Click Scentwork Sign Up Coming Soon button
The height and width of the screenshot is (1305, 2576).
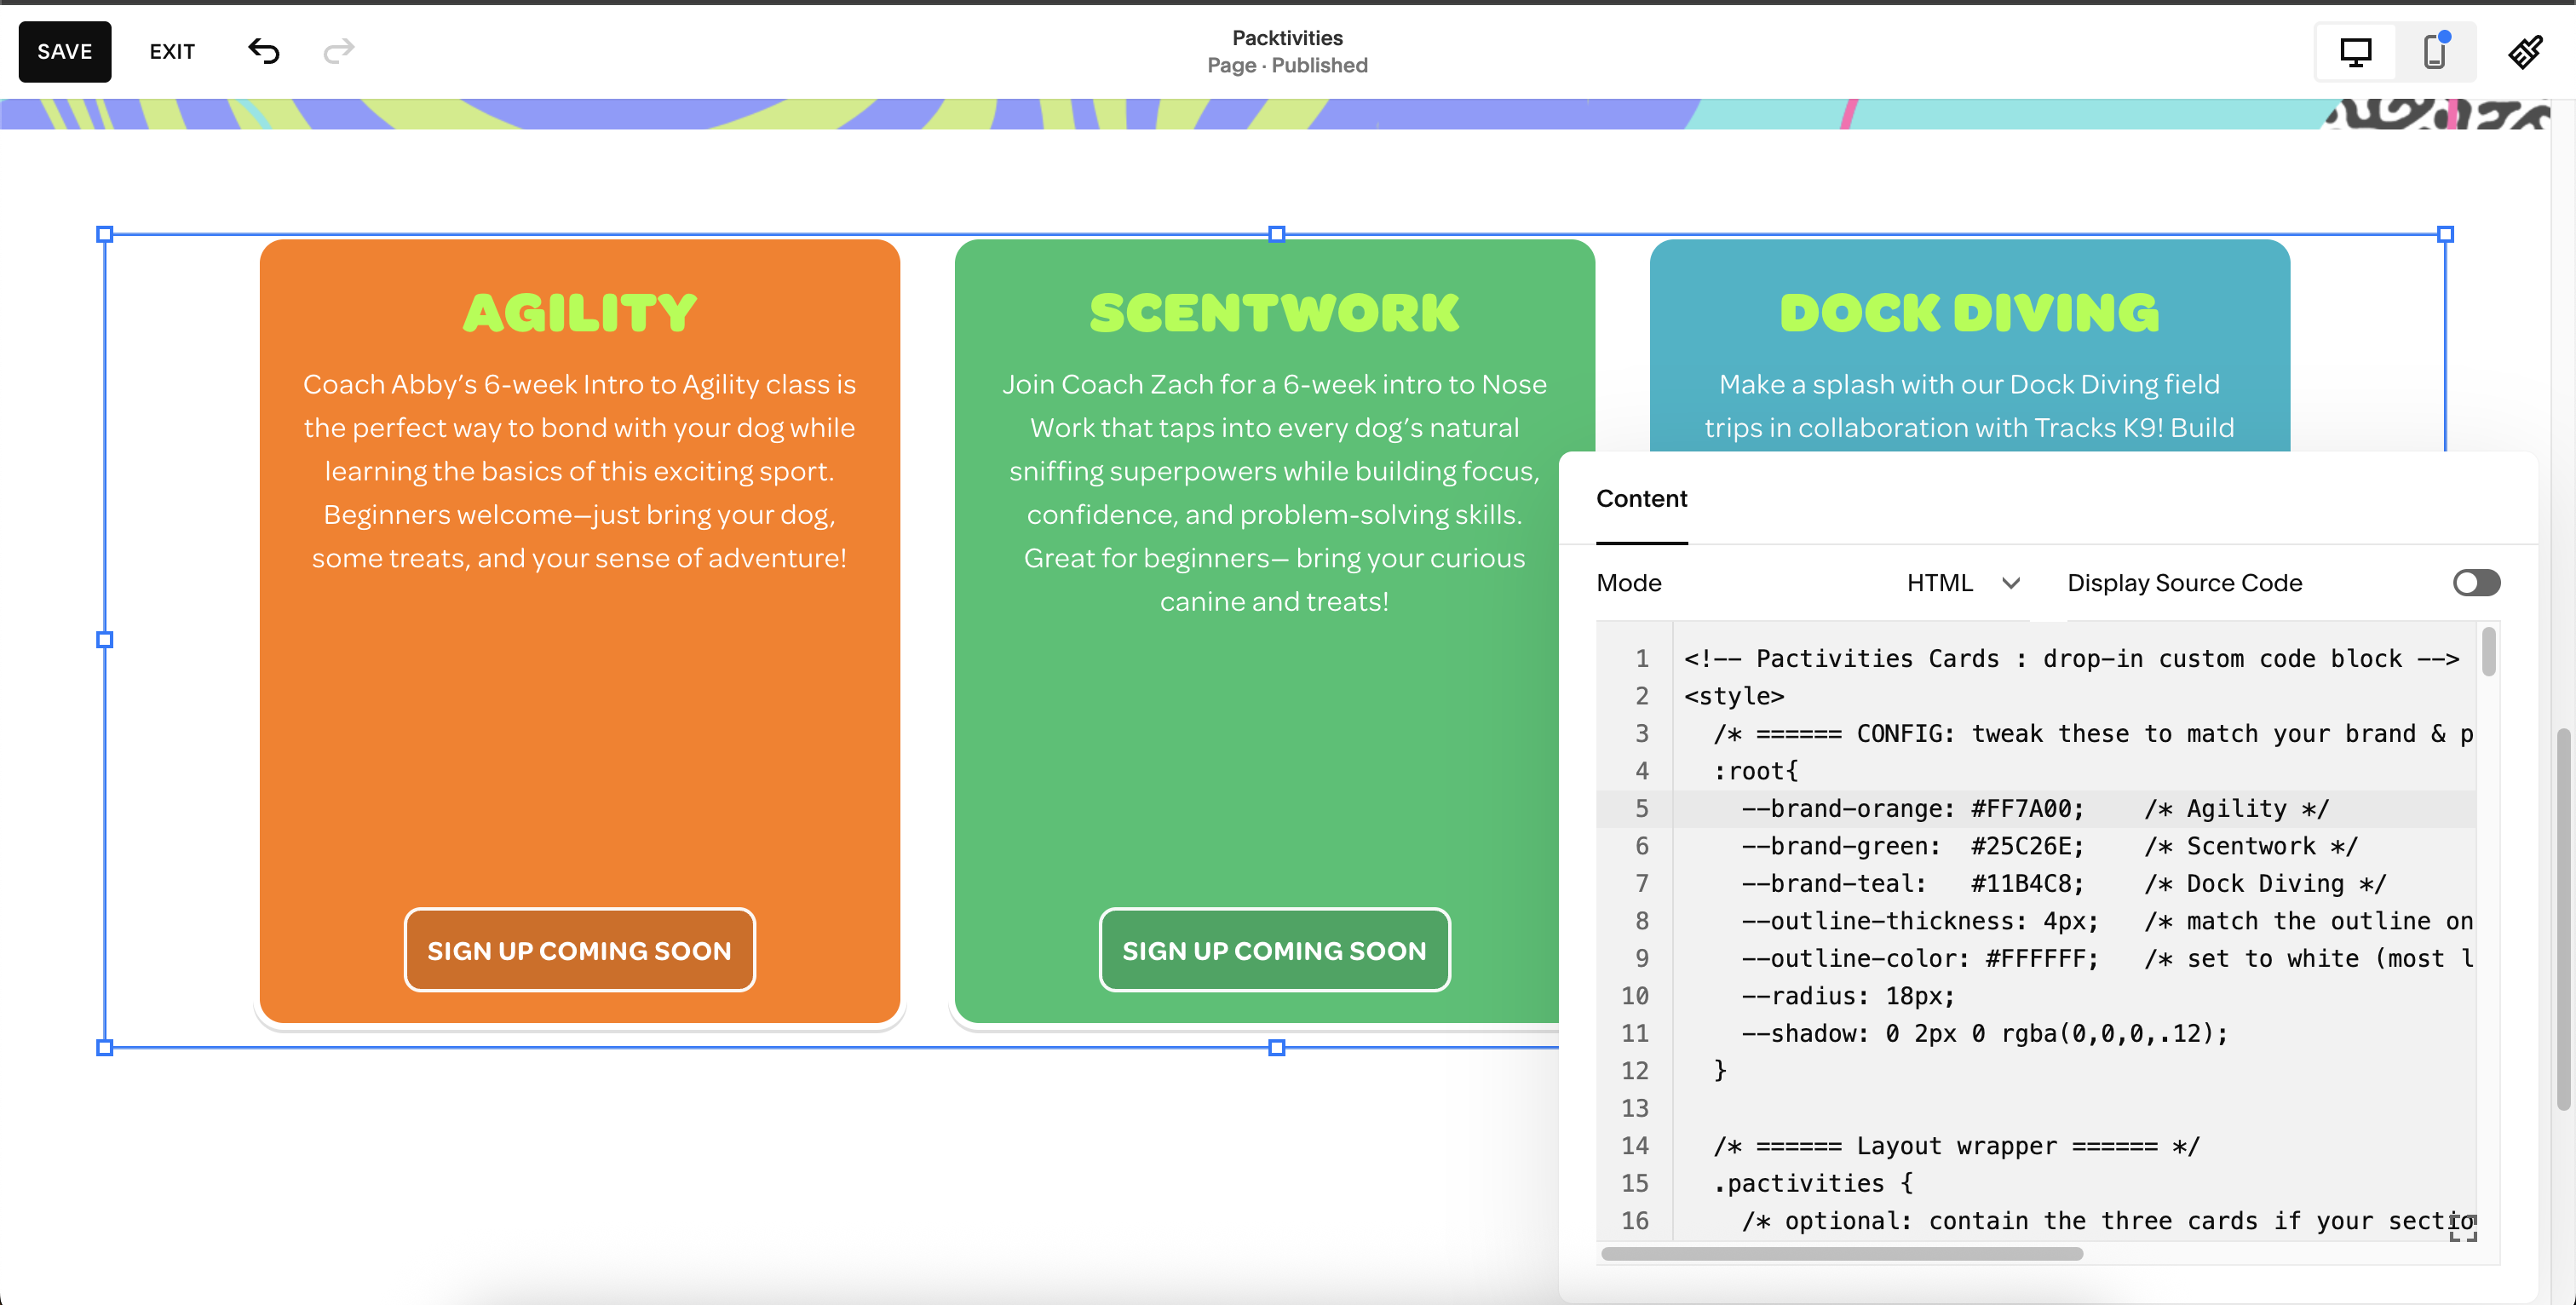point(1274,950)
